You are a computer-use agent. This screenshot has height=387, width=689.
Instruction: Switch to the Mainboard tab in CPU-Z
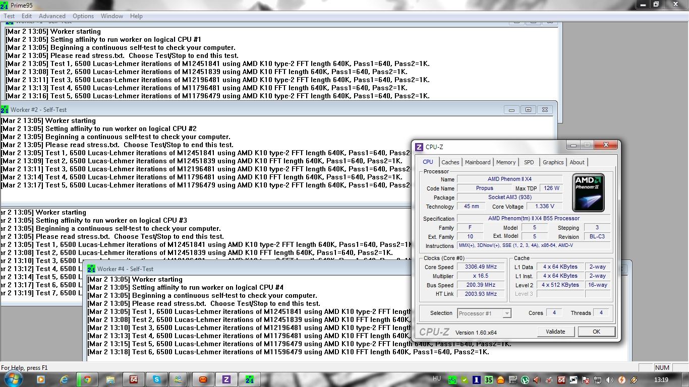click(x=478, y=162)
